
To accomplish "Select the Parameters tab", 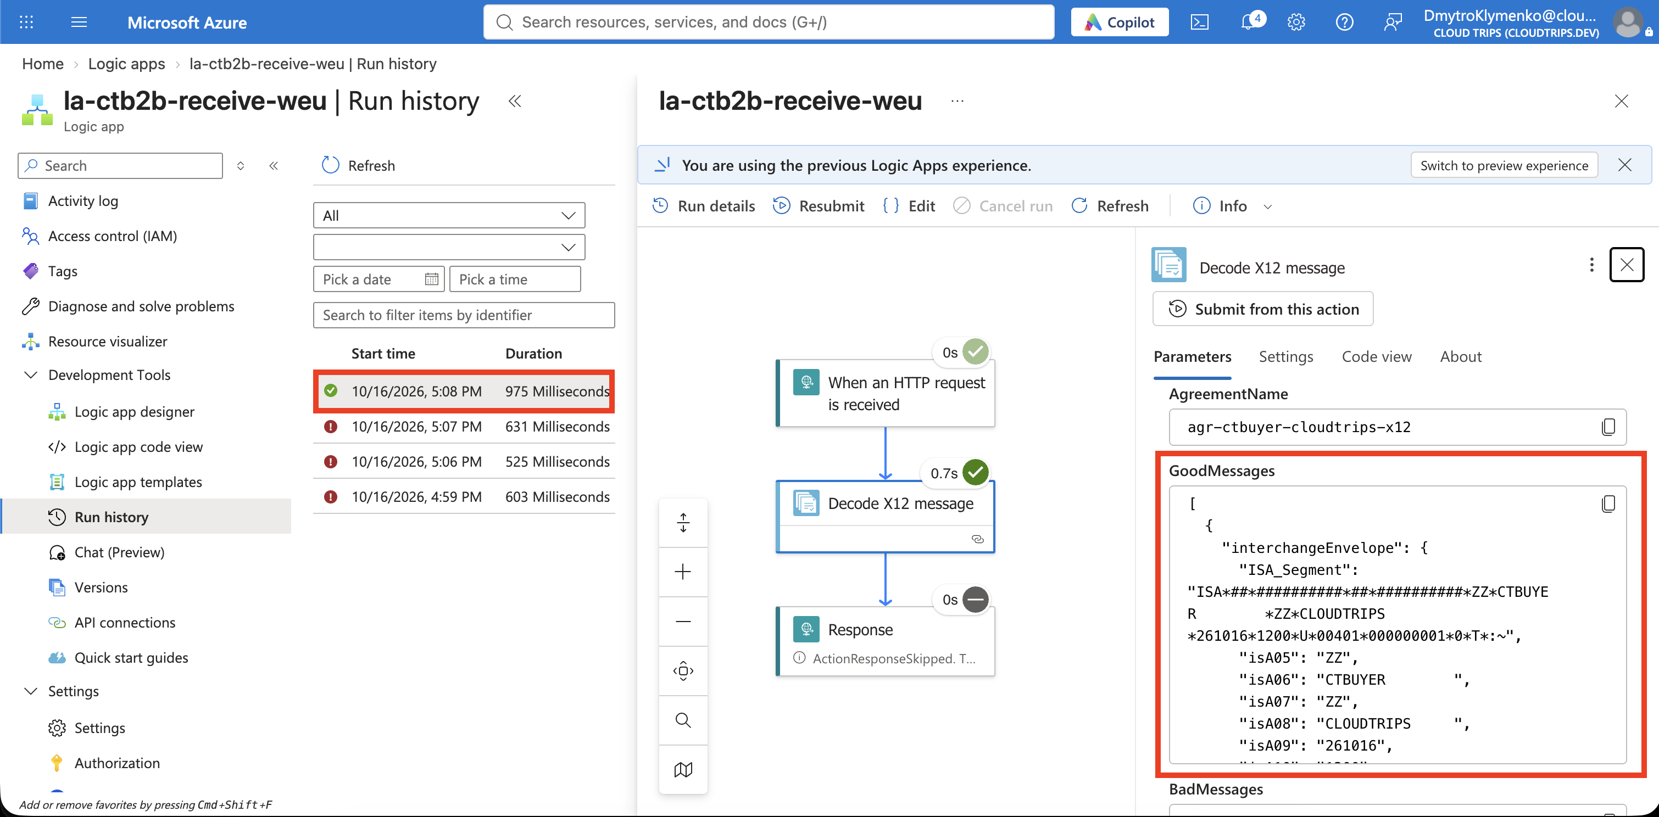I will pyautogui.click(x=1192, y=357).
